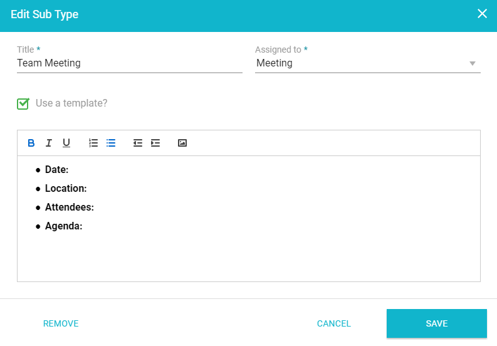This screenshot has width=497, height=346.
Task: Toggle bold formatting in the editor toolbar
Action: coord(31,143)
